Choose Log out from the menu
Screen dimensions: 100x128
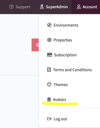click(x=69, y=119)
